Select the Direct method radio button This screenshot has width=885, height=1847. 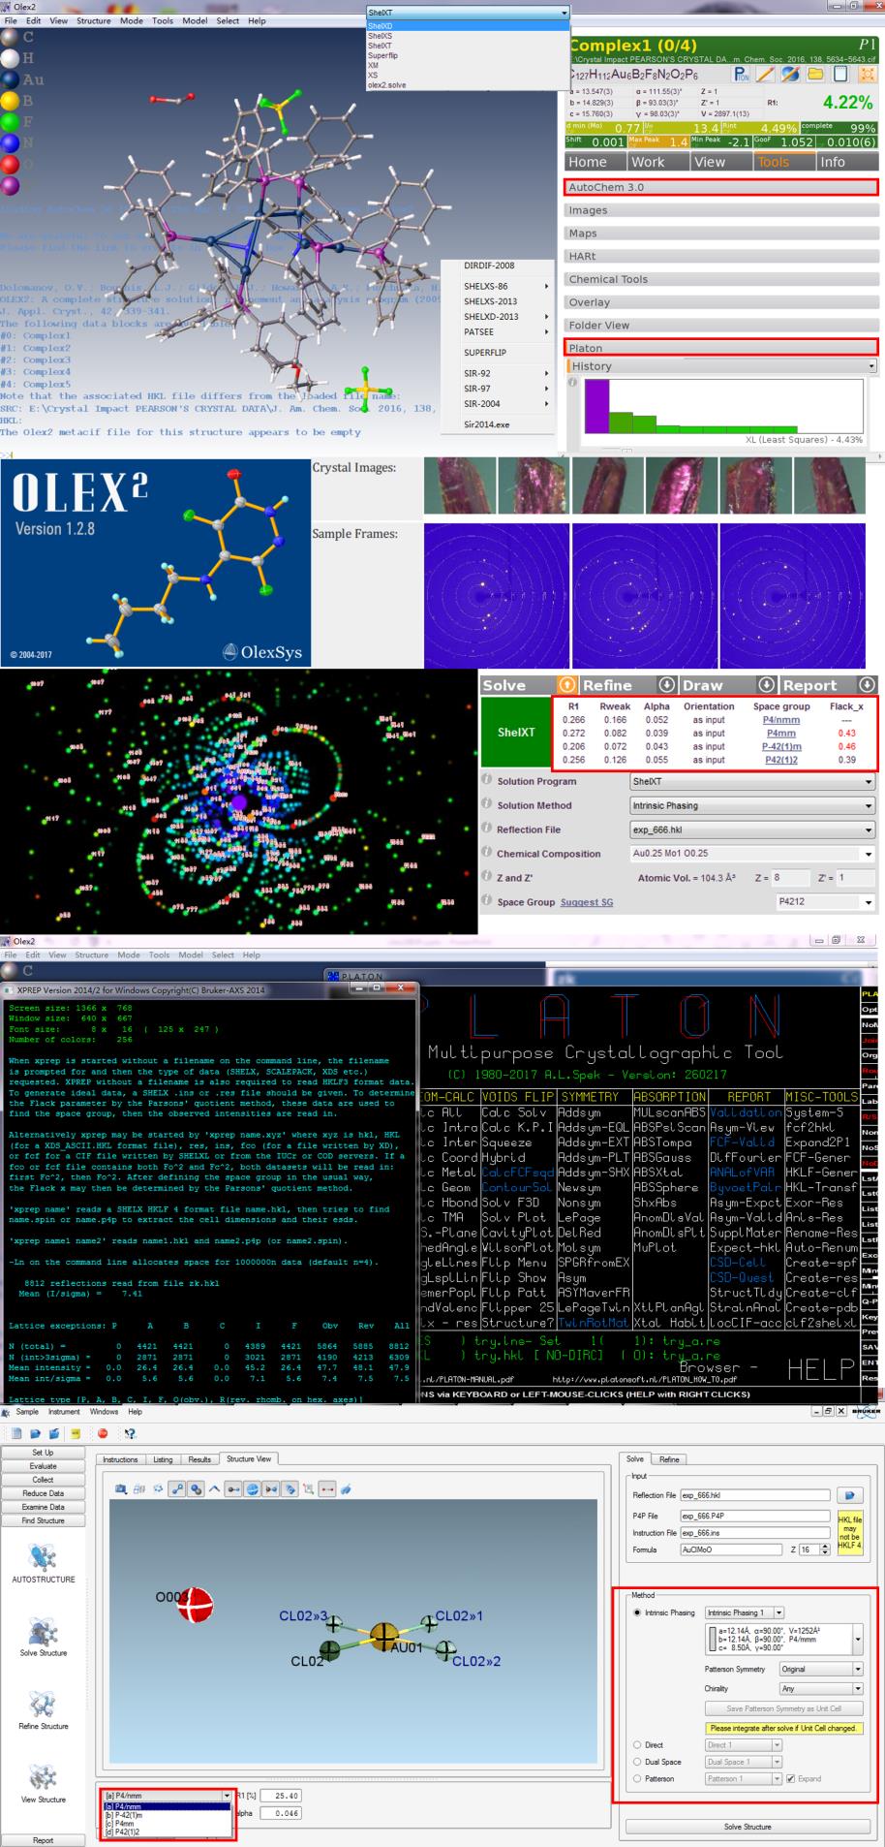637,1745
